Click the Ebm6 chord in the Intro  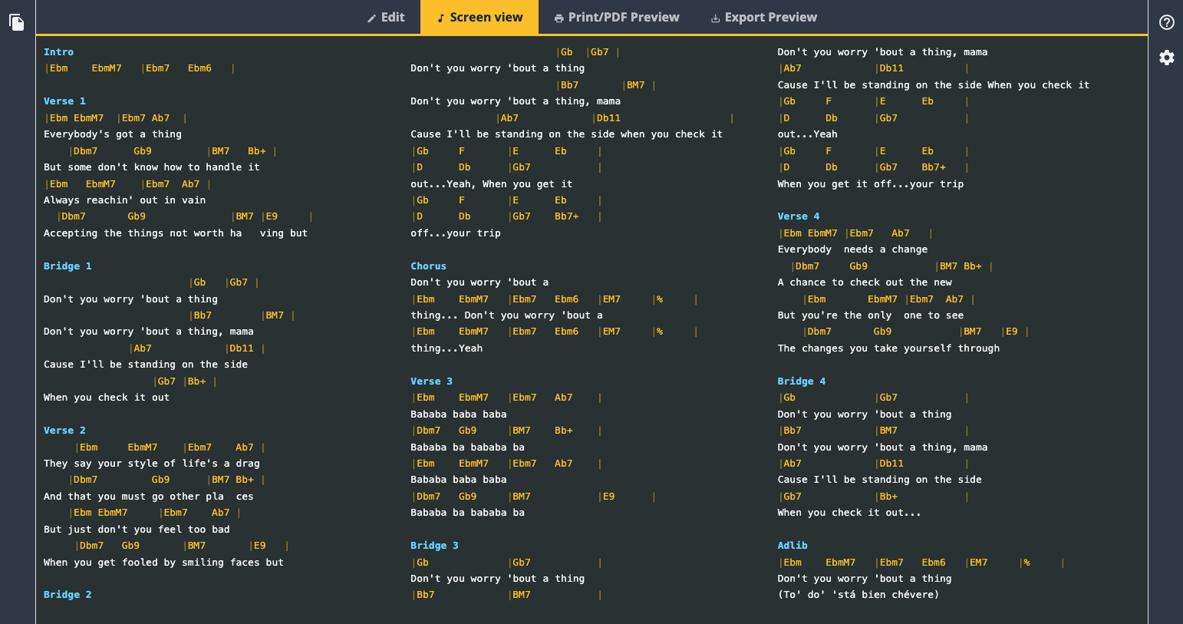[199, 68]
